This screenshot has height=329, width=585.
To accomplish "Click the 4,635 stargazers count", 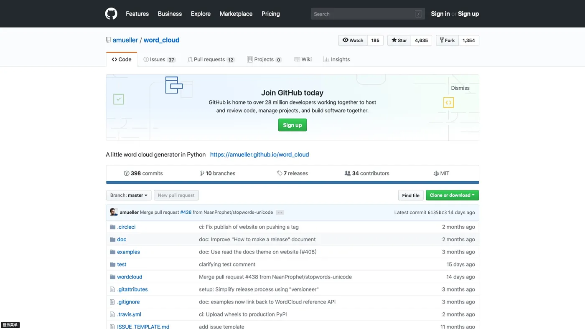I will pyautogui.click(x=421, y=40).
